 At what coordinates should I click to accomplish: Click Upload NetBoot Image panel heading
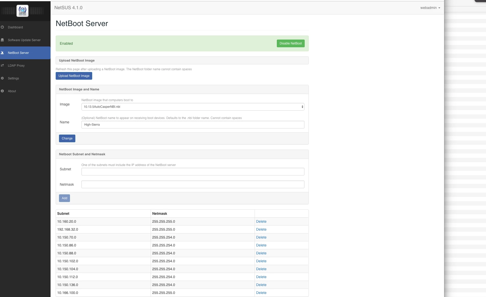tap(77, 61)
